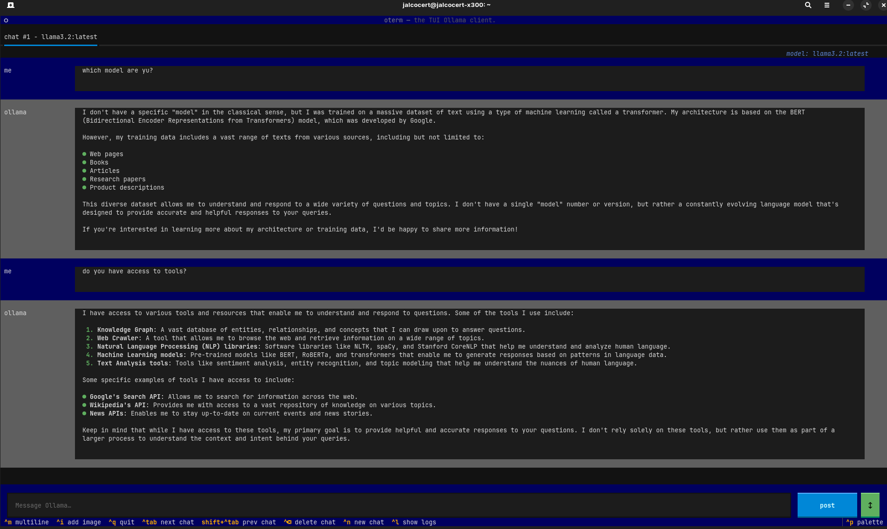
Task: Toggle multiline with the green arrow button
Action: (870, 505)
